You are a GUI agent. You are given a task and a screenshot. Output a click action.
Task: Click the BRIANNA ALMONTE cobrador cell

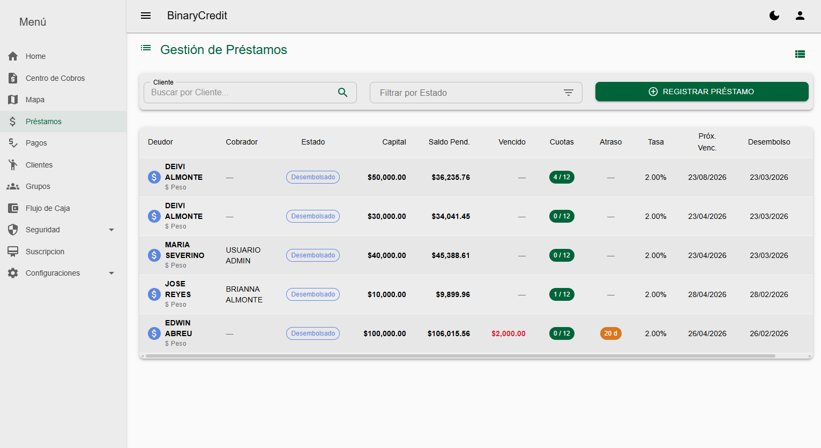pos(244,294)
